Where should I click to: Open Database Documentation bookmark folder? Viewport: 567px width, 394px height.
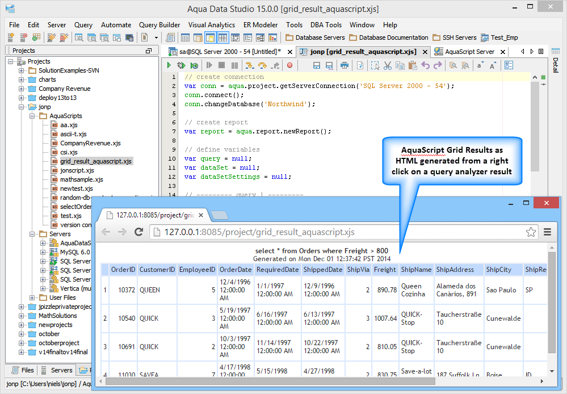click(389, 37)
